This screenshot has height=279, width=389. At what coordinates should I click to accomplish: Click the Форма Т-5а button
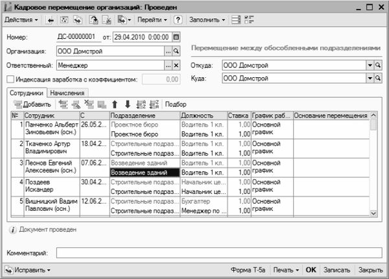pos(248,270)
